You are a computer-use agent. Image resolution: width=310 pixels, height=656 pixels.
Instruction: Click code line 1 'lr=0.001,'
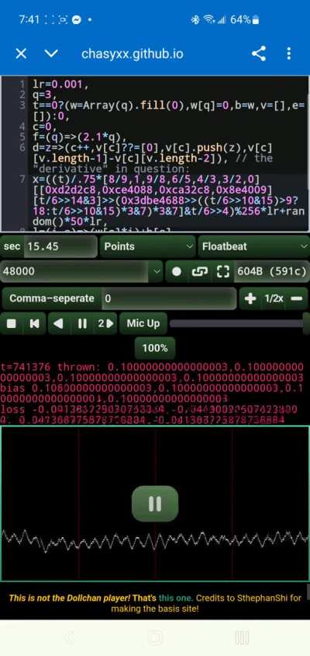pos(60,85)
